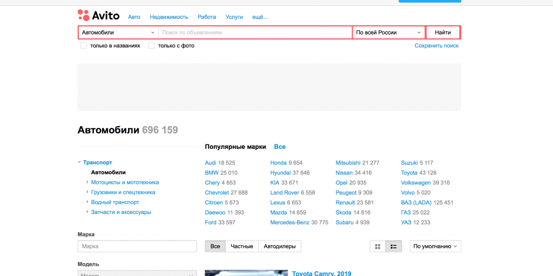Show all popular brands via 'Все'
Viewport: 553px width, 276px height.
(x=280, y=147)
